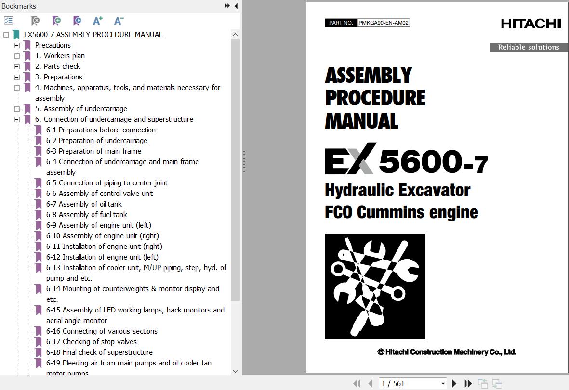This screenshot has width=569, height=390.
Task: Go to 6-3 Preparation of main frame
Action: (93, 151)
